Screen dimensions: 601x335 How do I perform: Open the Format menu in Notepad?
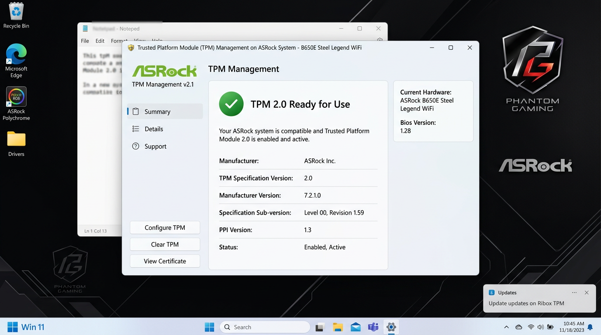pyautogui.click(x=119, y=41)
